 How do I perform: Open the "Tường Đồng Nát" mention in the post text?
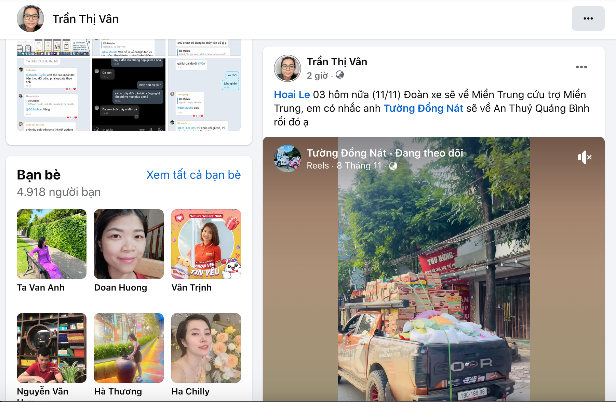pos(424,108)
